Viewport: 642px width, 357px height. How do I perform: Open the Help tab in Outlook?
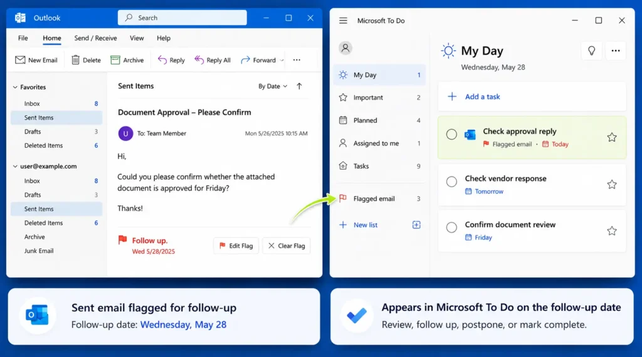[164, 38]
